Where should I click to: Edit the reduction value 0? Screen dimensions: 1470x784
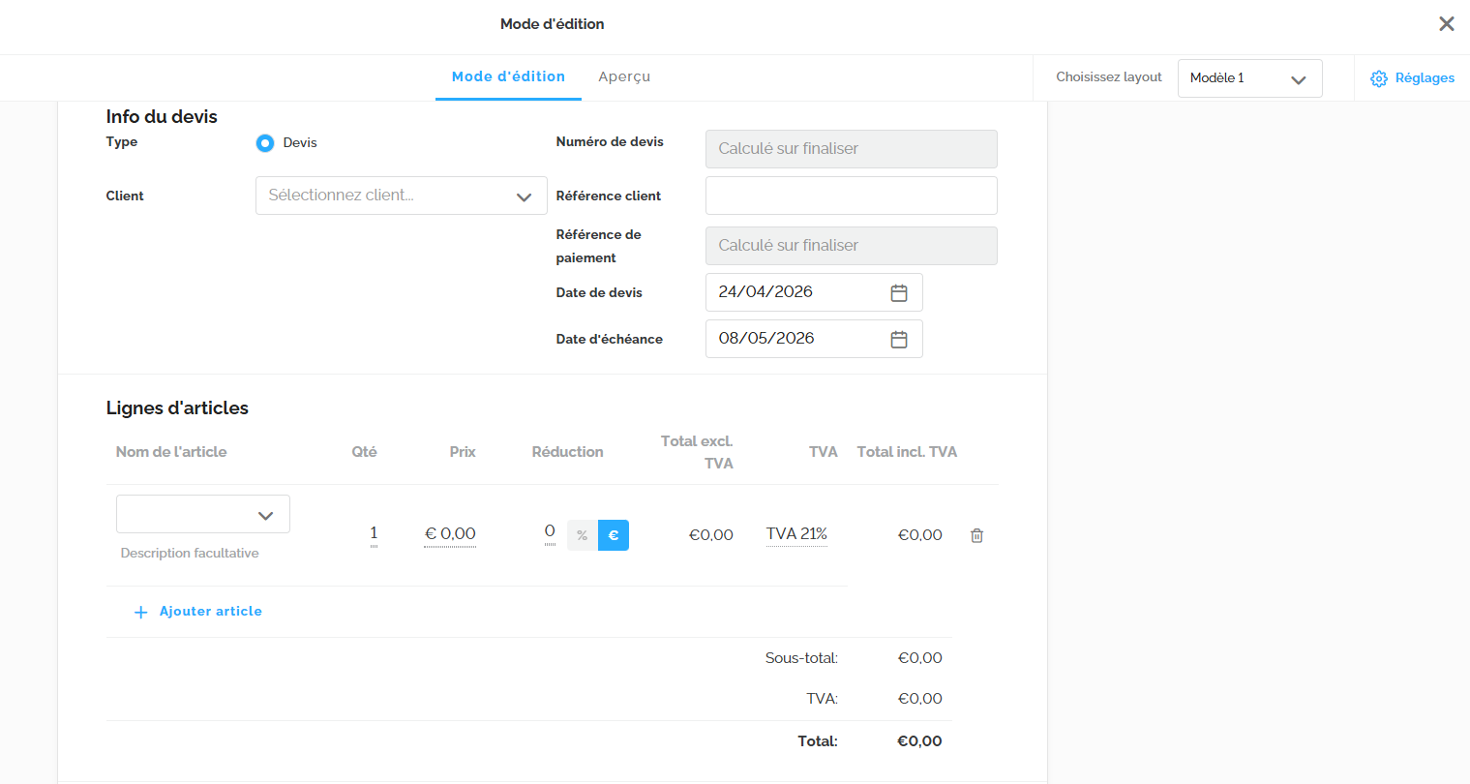coord(550,531)
